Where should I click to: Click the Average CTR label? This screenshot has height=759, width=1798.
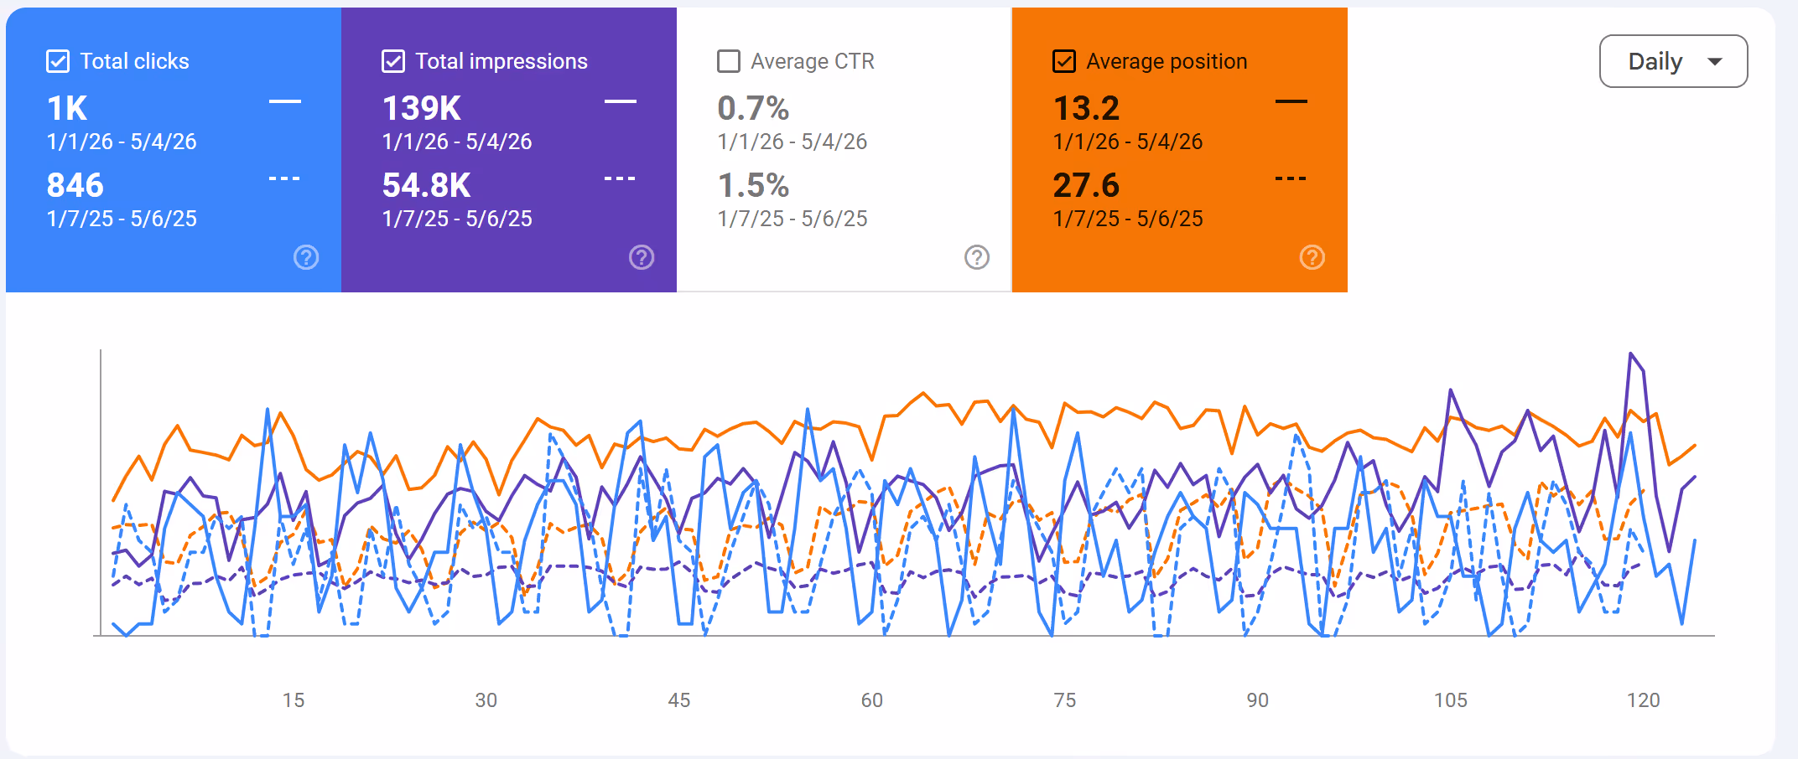pos(813,61)
